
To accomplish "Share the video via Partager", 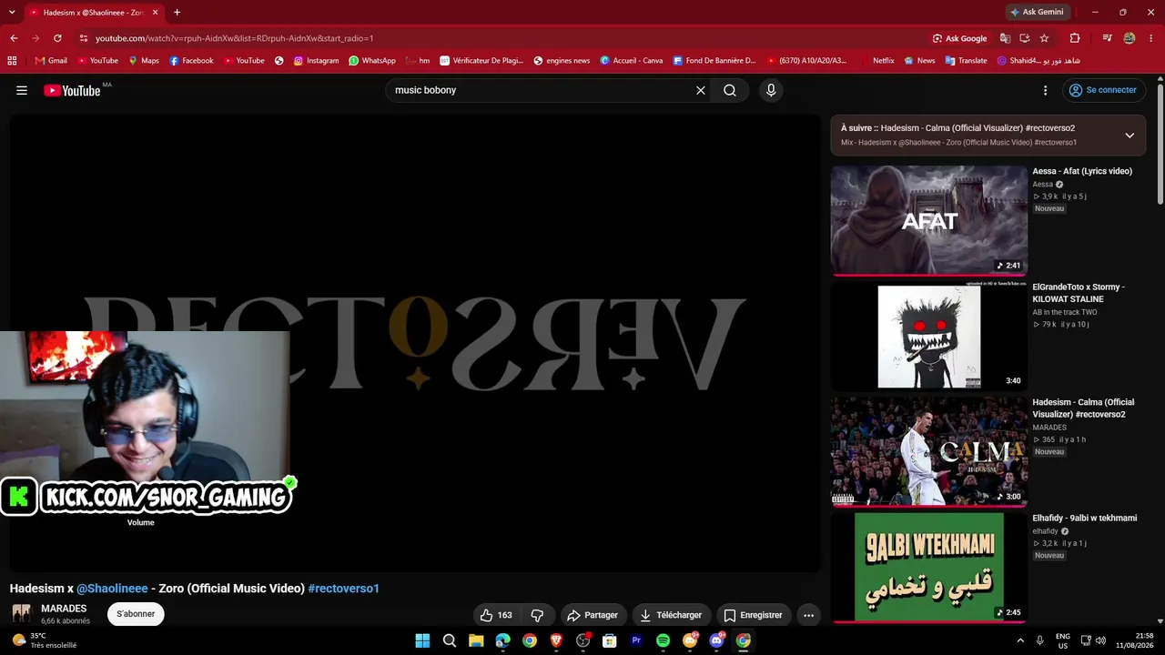I will tap(593, 615).
